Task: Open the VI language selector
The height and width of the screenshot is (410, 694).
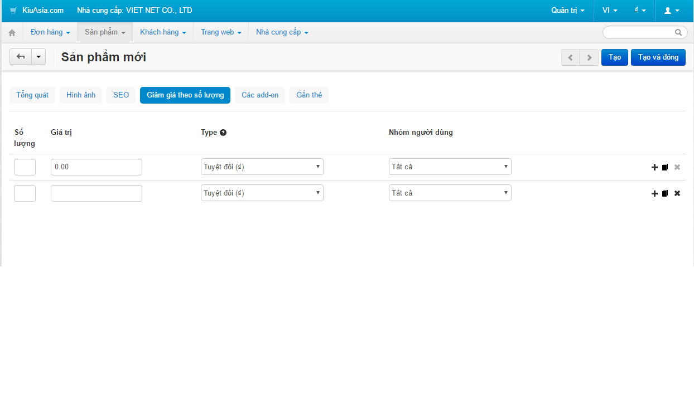Action: tap(610, 11)
